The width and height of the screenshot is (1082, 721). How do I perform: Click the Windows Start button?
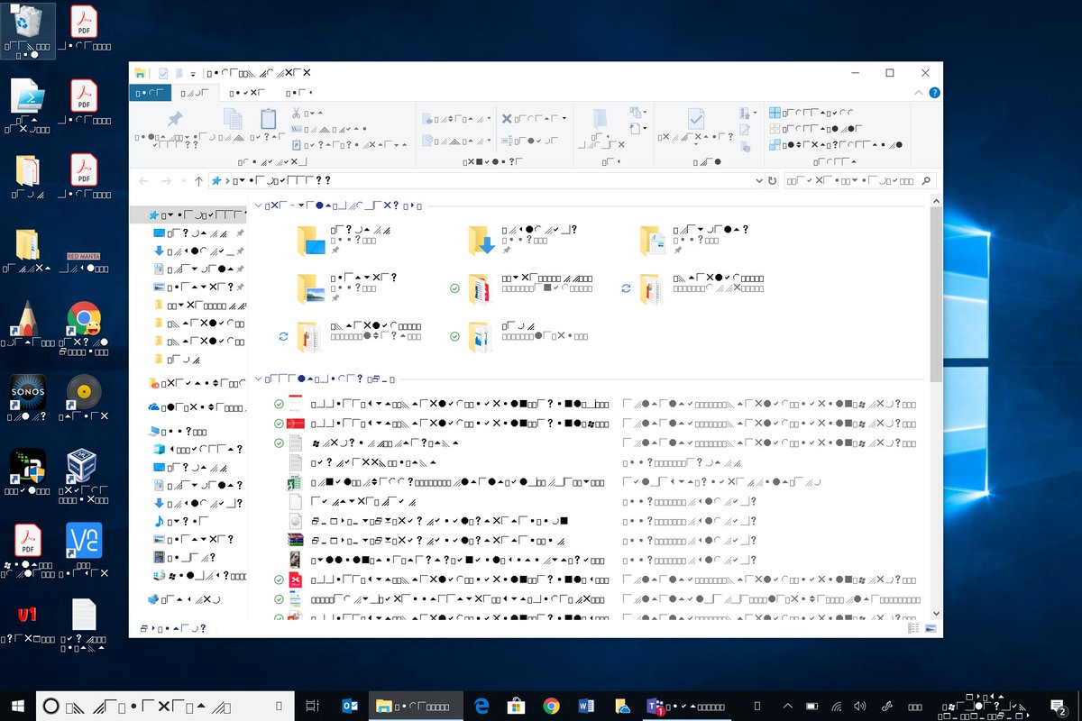[17, 706]
